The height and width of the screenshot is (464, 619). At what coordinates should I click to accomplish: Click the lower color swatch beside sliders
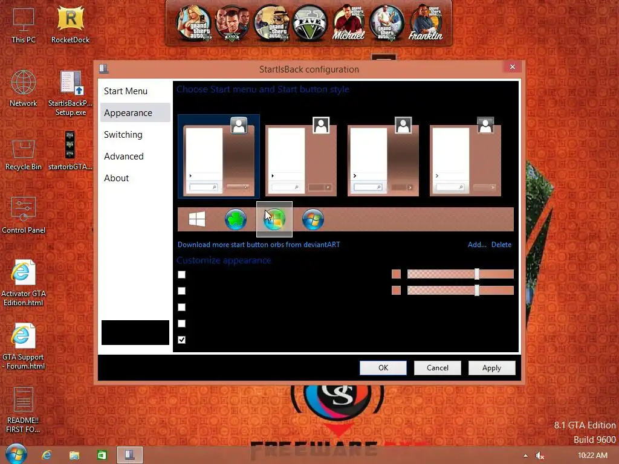(396, 291)
